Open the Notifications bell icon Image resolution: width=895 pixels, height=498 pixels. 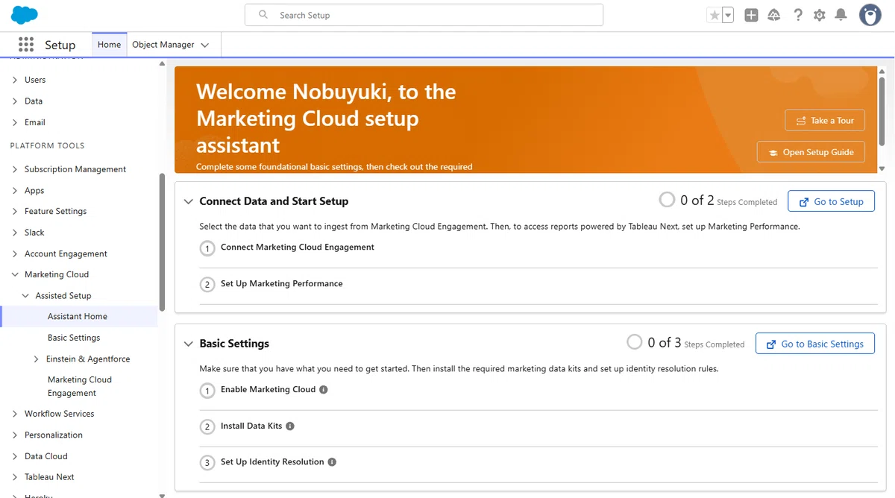pyautogui.click(x=841, y=15)
